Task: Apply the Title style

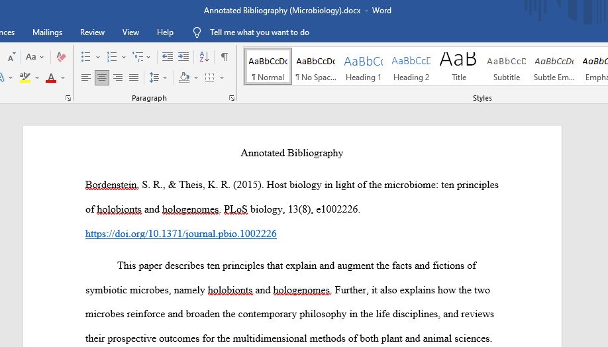Action: [x=459, y=66]
